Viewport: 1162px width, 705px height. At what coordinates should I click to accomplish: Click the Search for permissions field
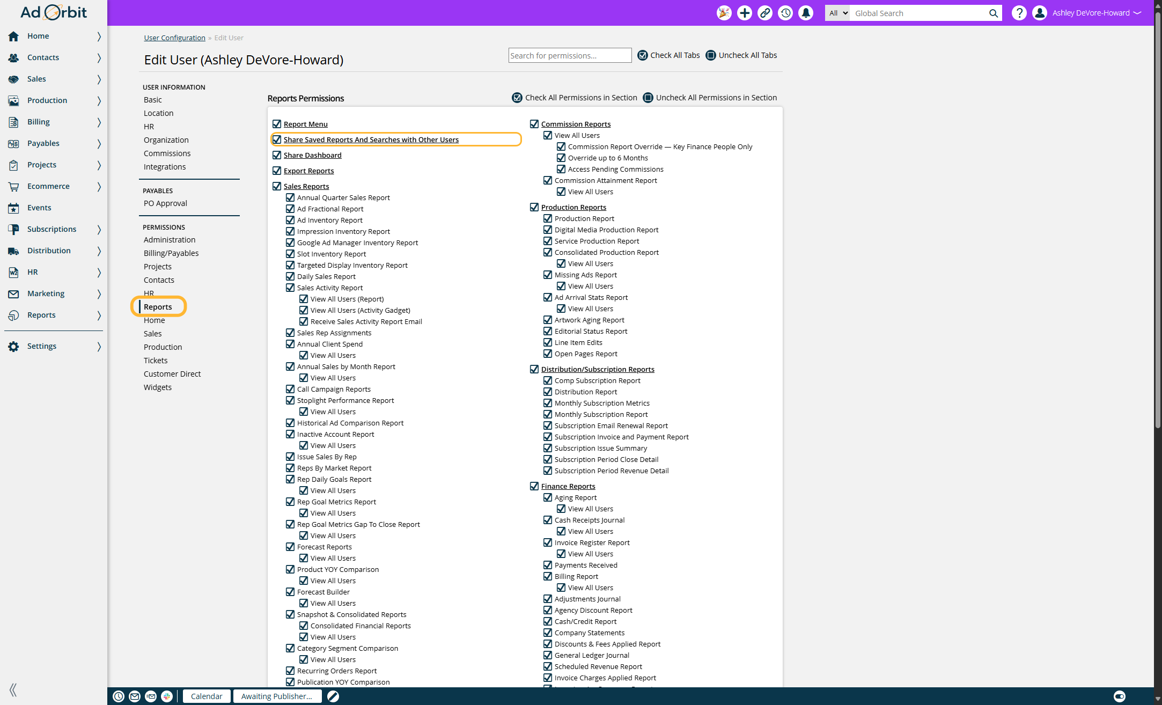[570, 55]
